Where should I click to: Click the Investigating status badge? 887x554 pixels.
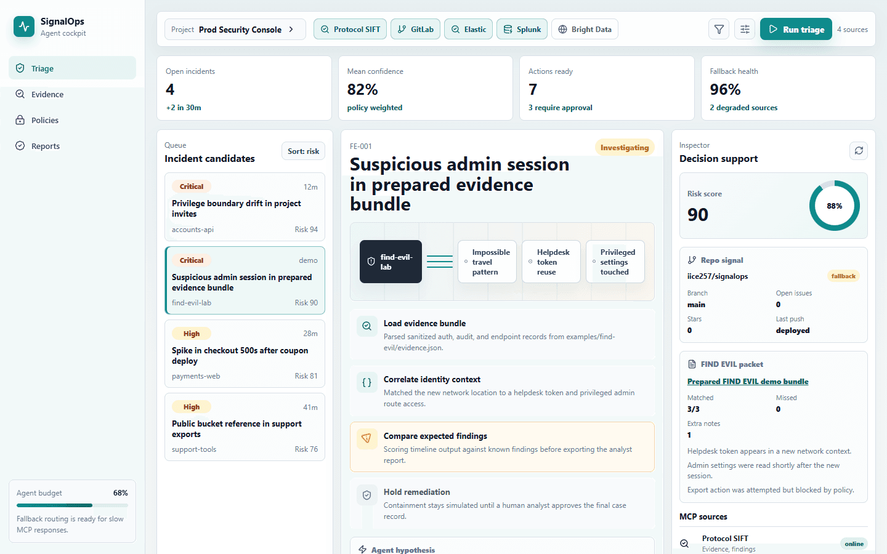point(625,148)
